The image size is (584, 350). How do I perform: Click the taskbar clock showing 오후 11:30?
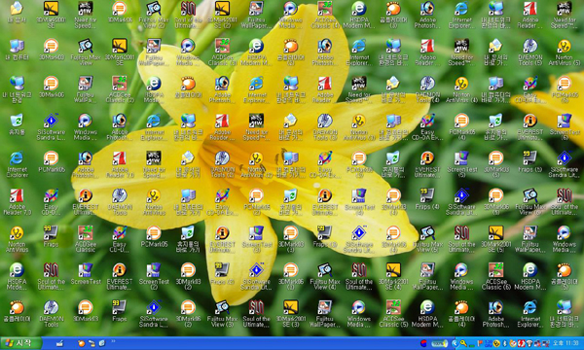(x=566, y=343)
